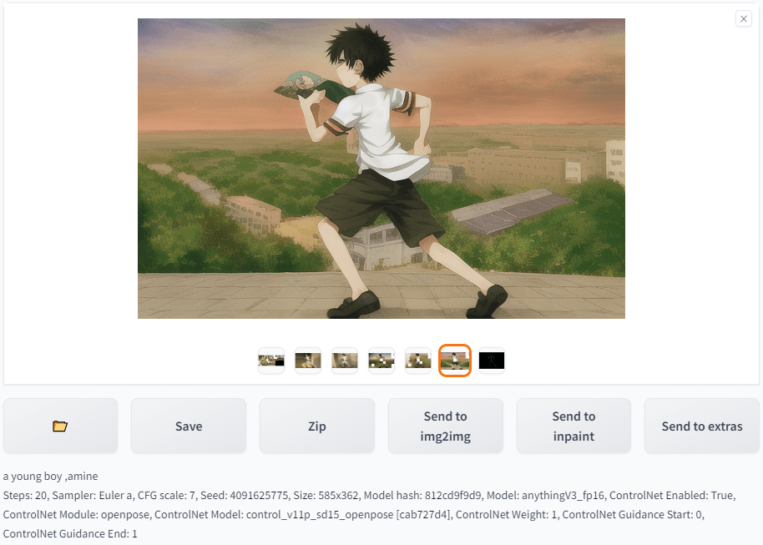Send image to img2img
Screen dimensions: 763x545
click(x=445, y=426)
